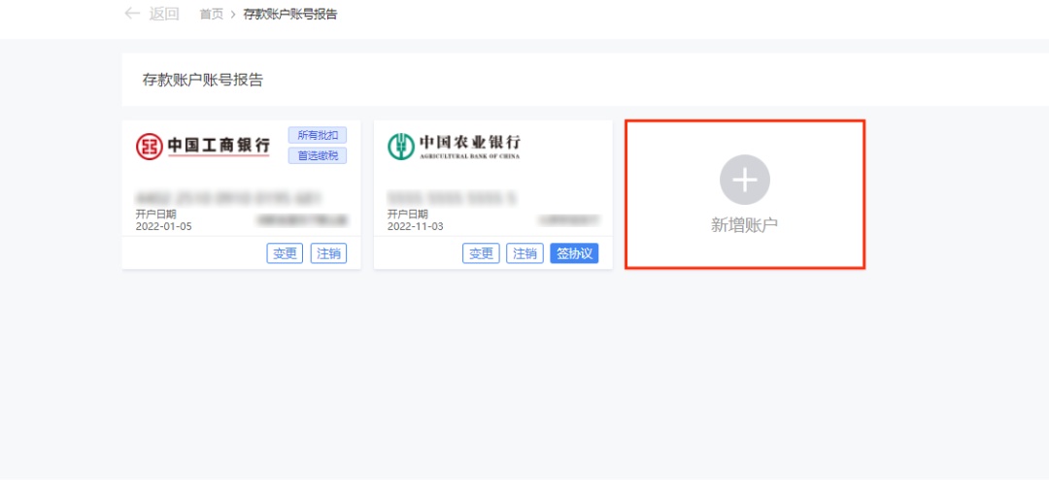The width and height of the screenshot is (1049, 501).
Task: Click 变更 on Agricultural Bank card
Action: tap(481, 253)
